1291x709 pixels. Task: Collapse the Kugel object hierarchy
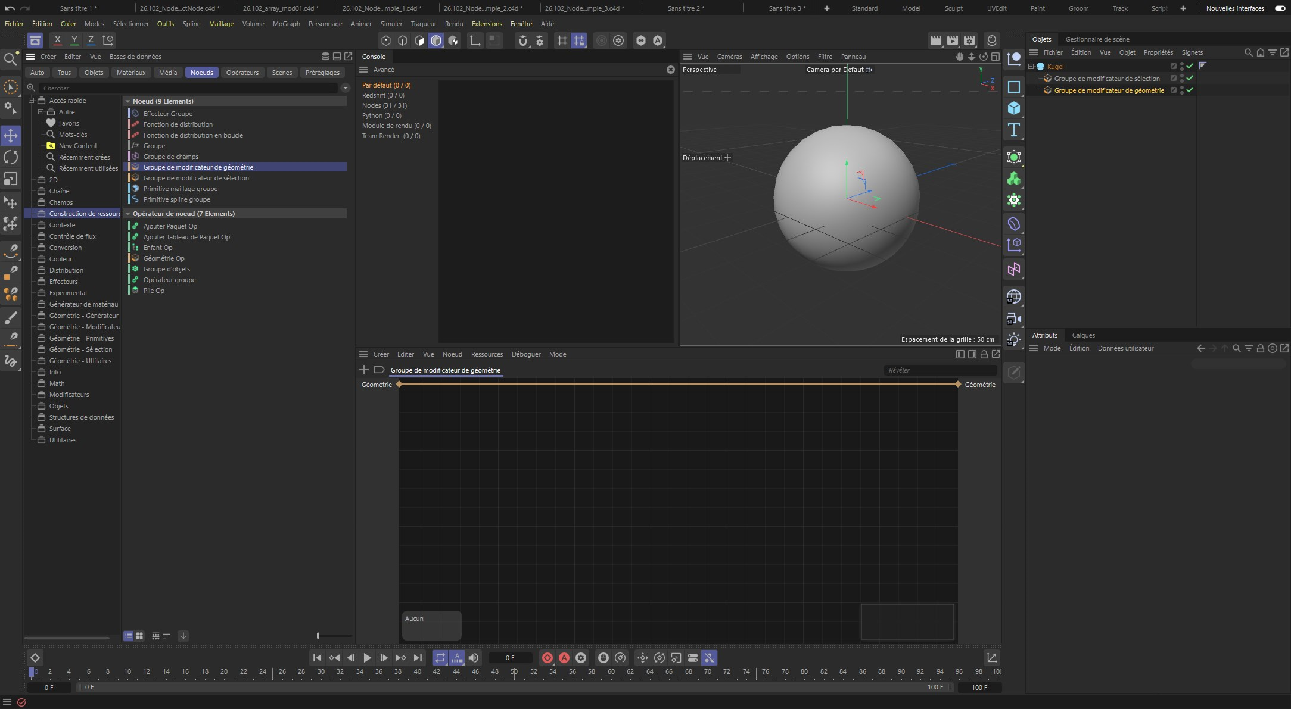click(x=1031, y=67)
